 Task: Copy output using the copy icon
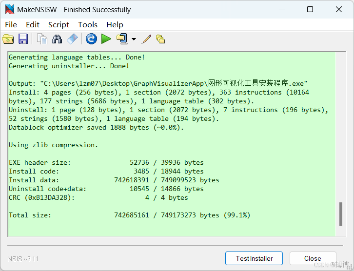42,39
